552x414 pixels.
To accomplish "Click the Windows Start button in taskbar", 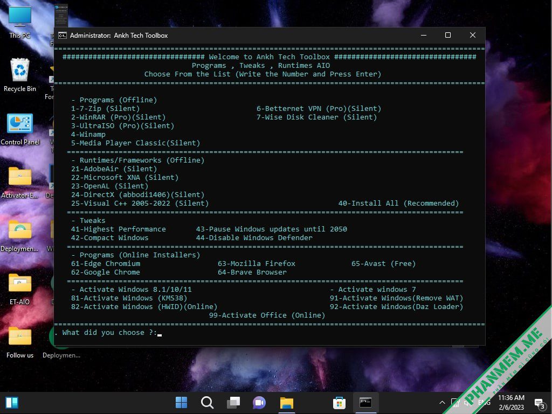I will (181, 402).
